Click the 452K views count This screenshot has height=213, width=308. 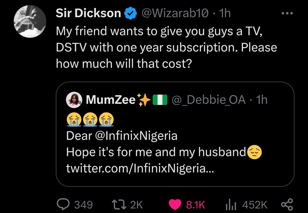(254, 204)
